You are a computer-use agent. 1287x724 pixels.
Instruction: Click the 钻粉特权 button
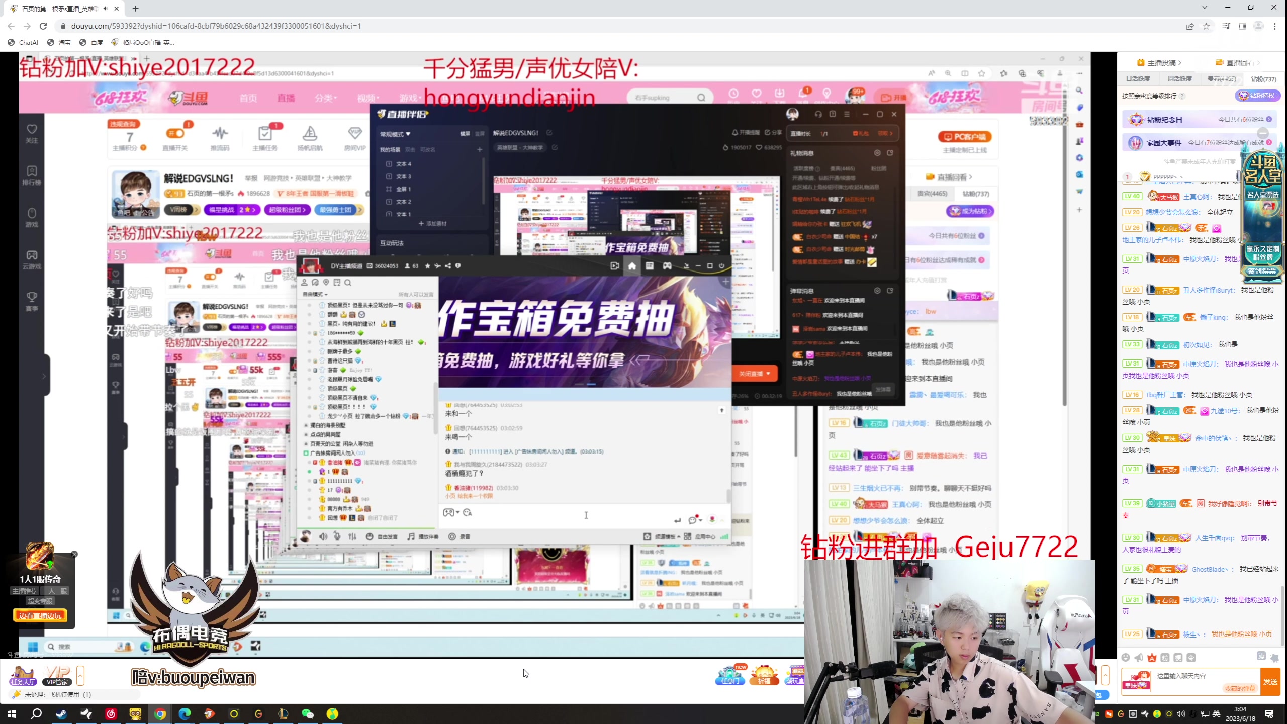pos(1257,96)
